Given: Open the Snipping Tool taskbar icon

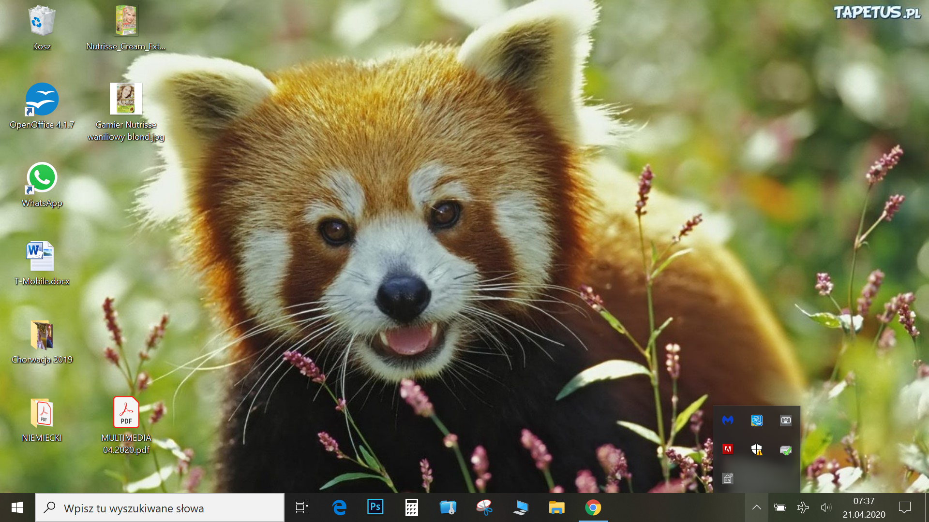Looking at the screenshot, I should pos(484,507).
